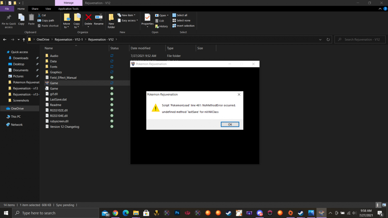This screenshot has width=388, height=218.
Task: Click the taskbar search box
Action: [55, 213]
